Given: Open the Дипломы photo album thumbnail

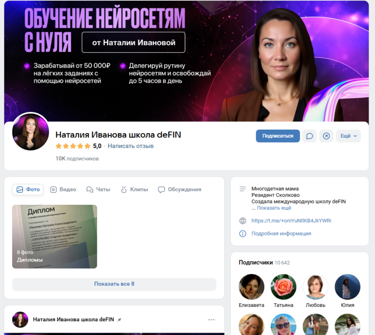Looking at the screenshot, I should point(54,237).
